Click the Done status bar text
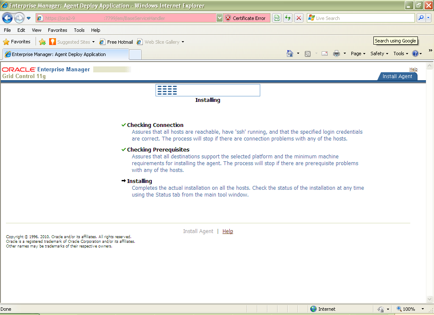 (6, 309)
